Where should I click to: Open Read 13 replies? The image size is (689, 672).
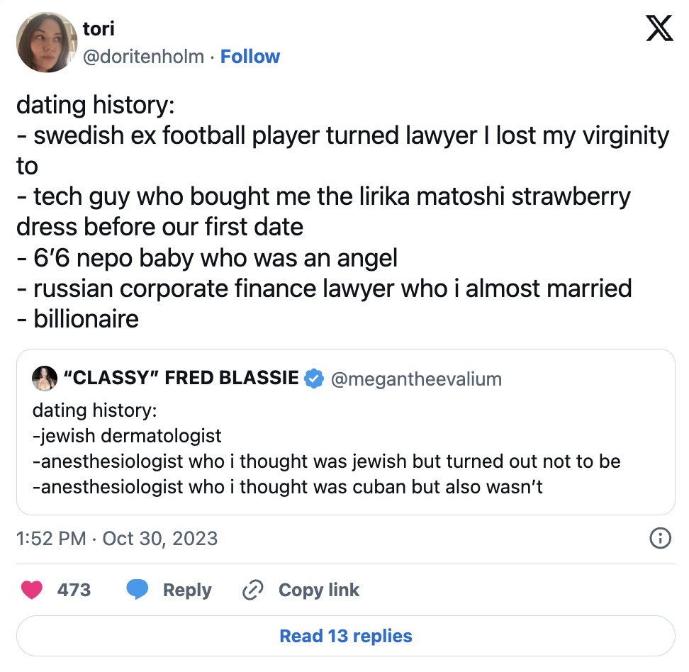coord(345,636)
